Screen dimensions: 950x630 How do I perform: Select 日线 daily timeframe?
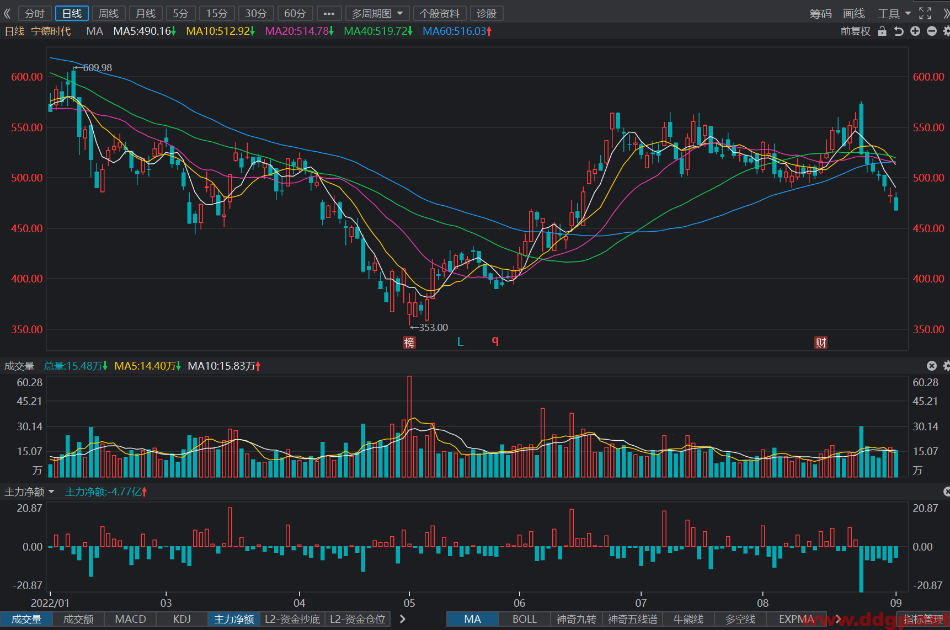[x=72, y=13]
